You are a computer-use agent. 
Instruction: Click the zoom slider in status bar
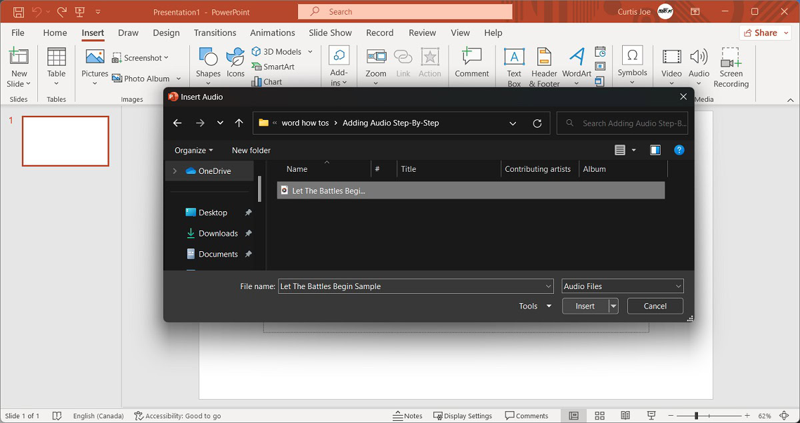697,416
